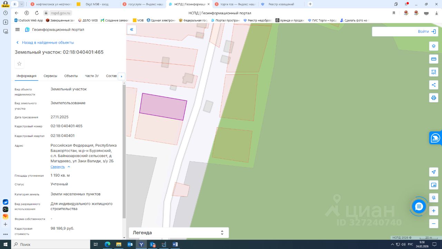Go back in the browser toolbar
The height and width of the screenshot is (249, 442).
tap(17, 13)
